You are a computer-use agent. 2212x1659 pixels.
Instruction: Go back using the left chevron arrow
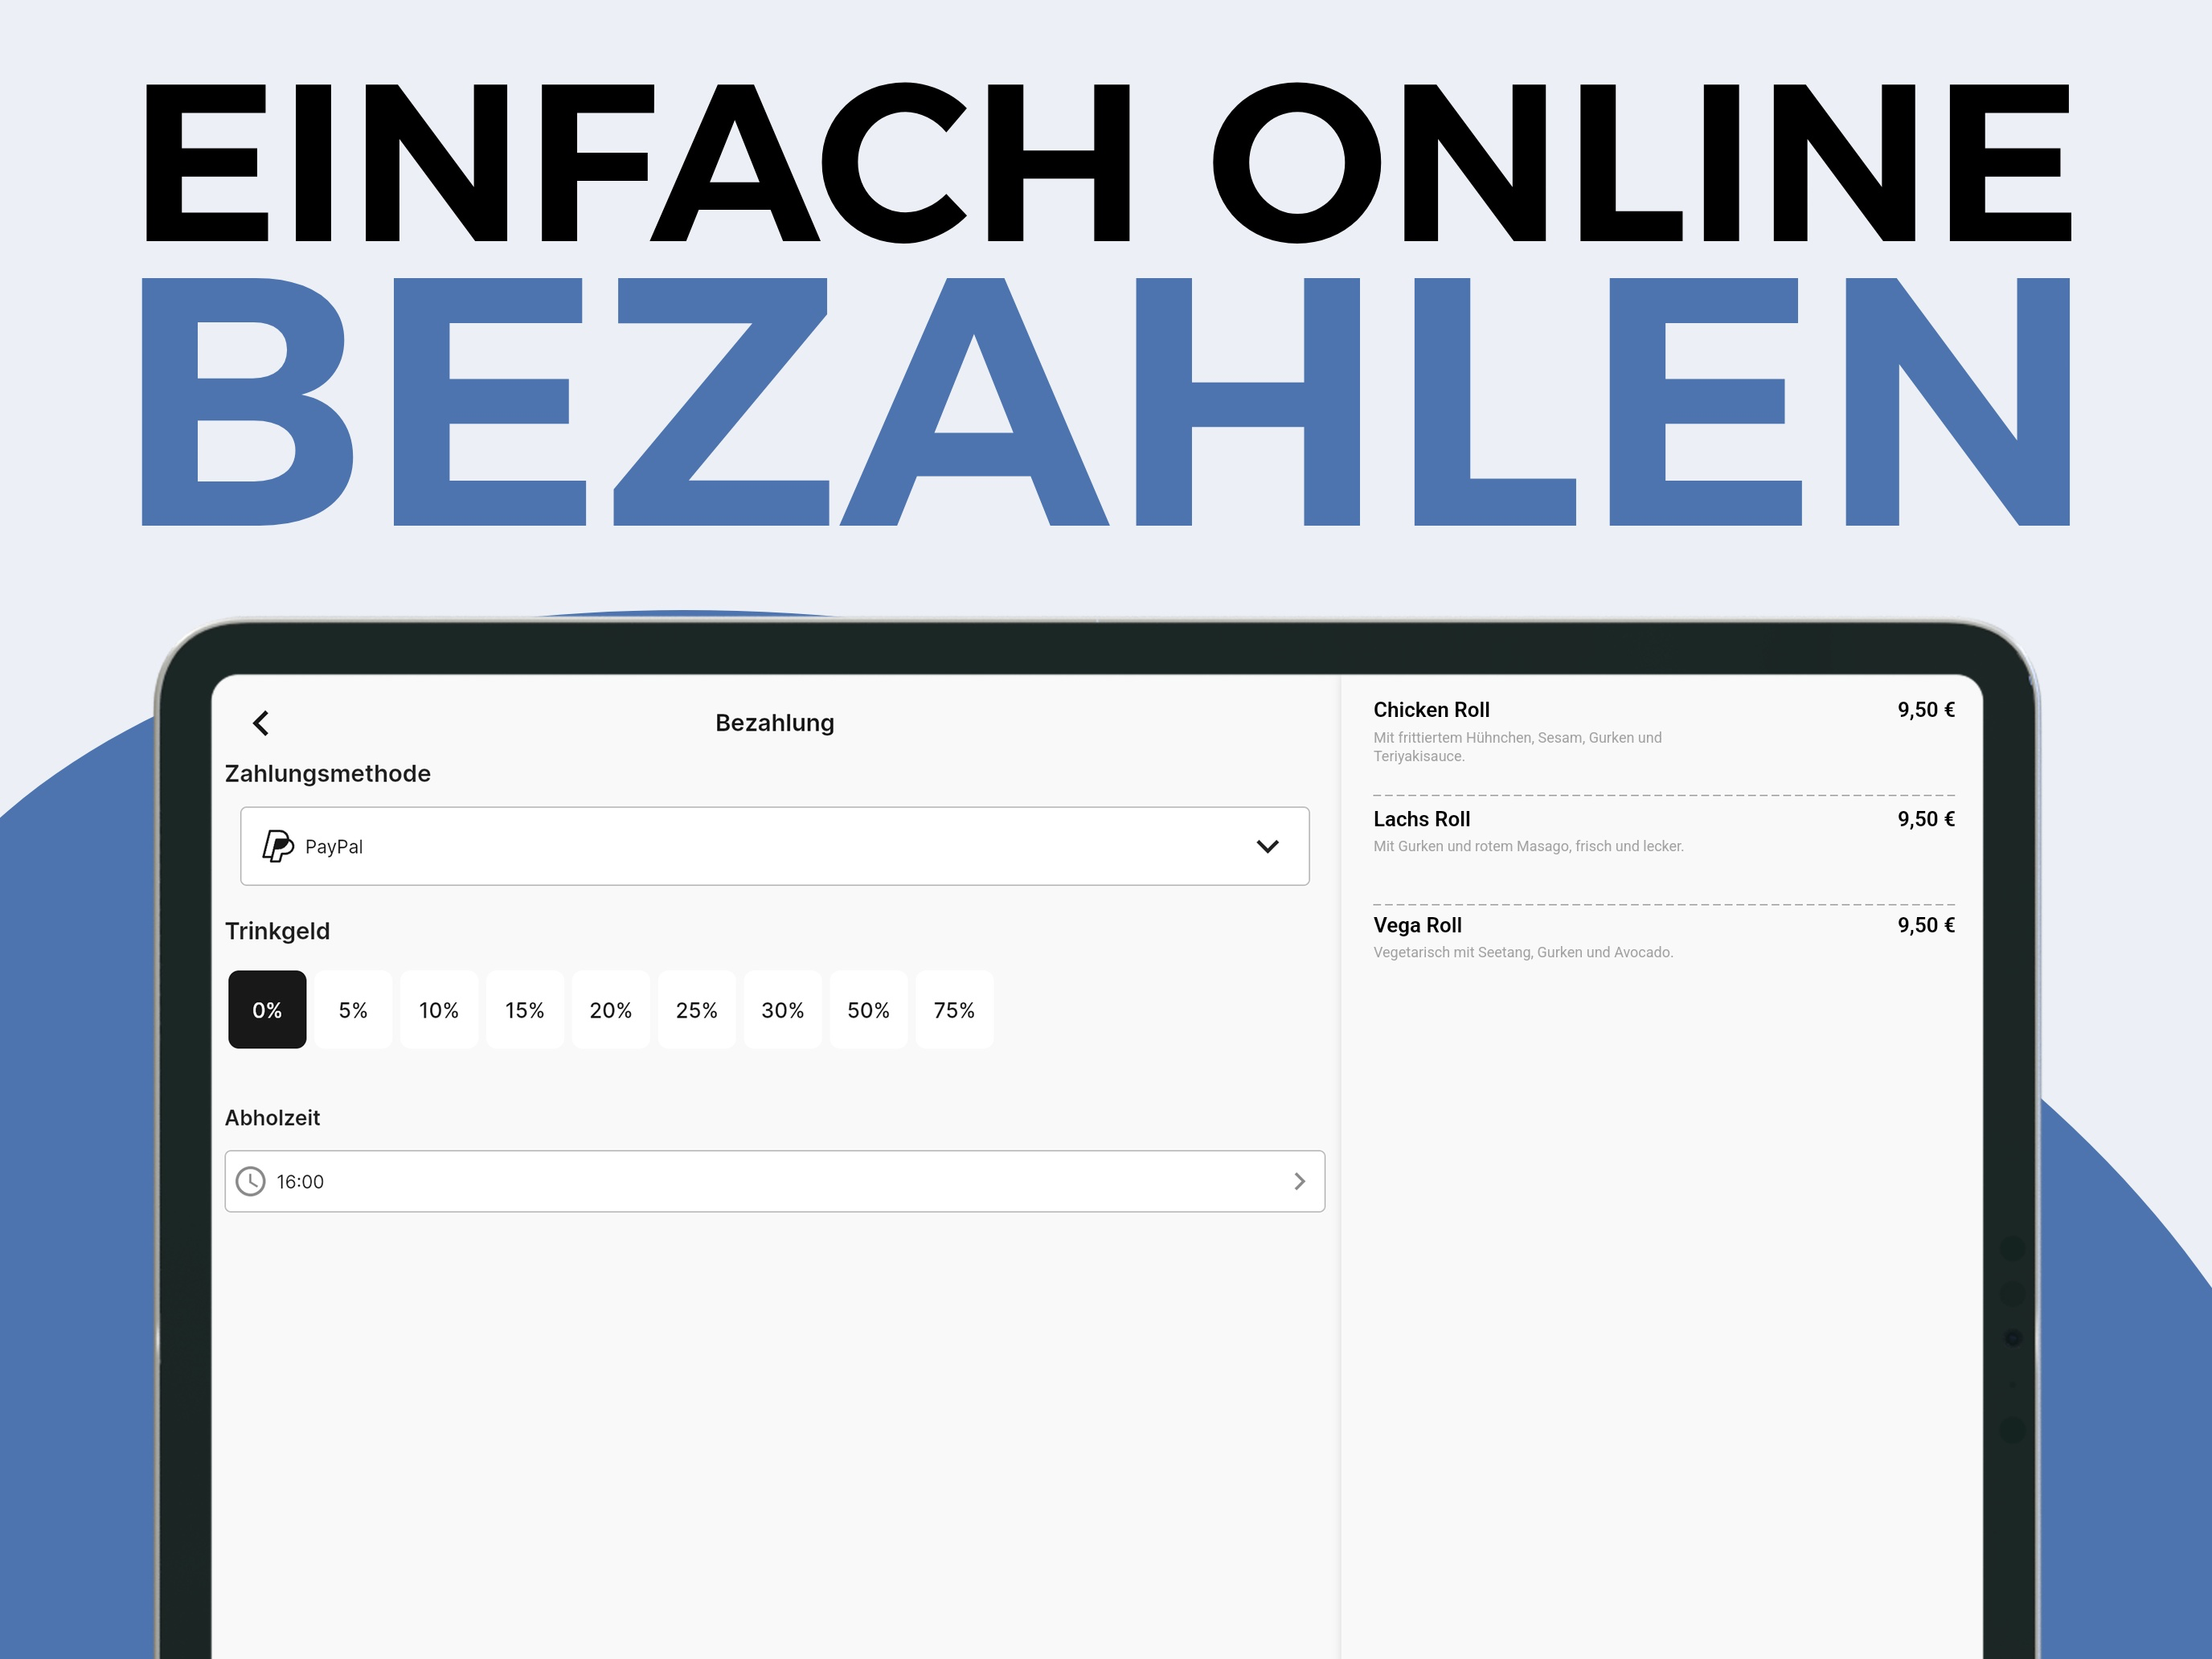tap(261, 723)
